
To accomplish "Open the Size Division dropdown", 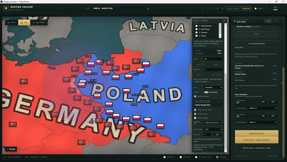I will (213, 88).
